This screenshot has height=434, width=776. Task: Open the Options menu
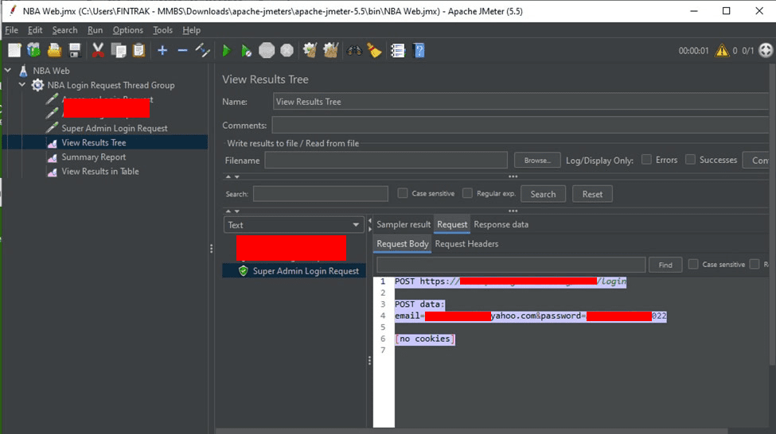pyautogui.click(x=127, y=30)
